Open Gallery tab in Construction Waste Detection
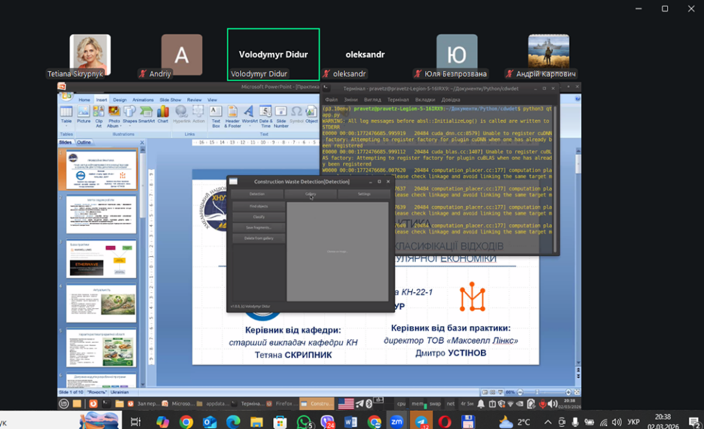Viewport: 704px width, 429px height. [x=311, y=195]
